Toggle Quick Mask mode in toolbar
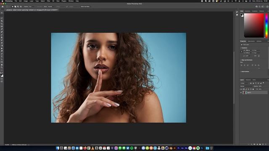 point(2,79)
